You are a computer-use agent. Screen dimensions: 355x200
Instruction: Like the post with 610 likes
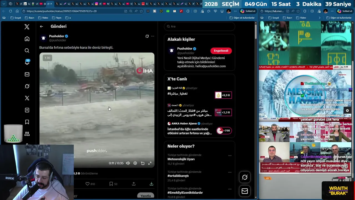click(x=90, y=184)
